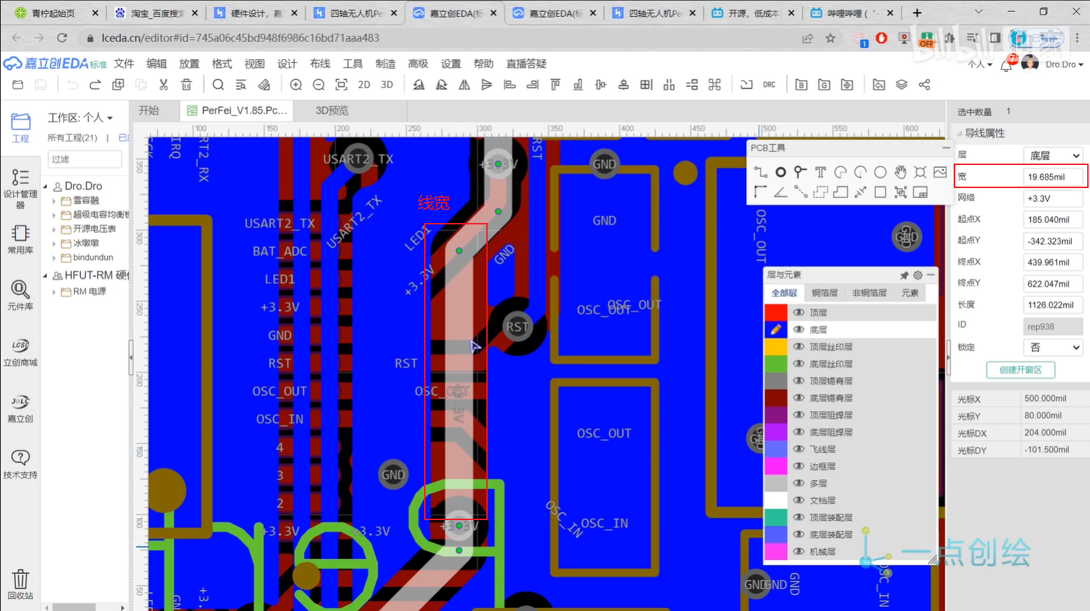Pin the 层与元素 panel
This screenshot has height=611, width=1090.
tap(904, 275)
